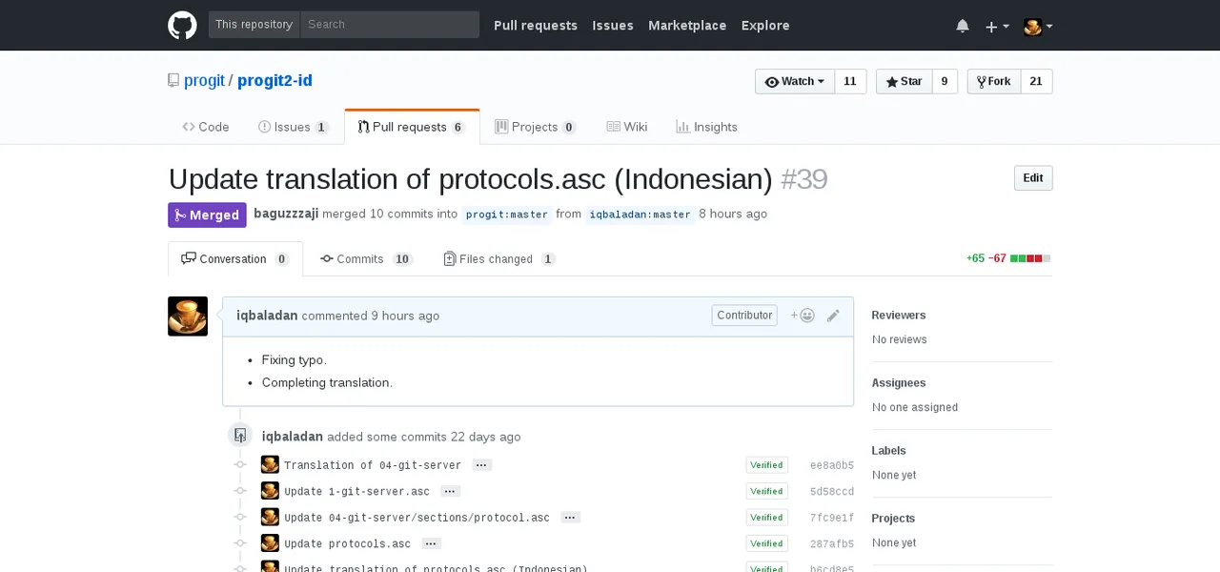This screenshot has height=572, width=1220.
Task: Go to Pull requests in top navigation
Action: 536,26
